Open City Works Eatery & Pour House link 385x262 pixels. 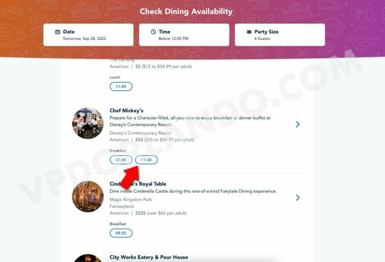click(149, 257)
